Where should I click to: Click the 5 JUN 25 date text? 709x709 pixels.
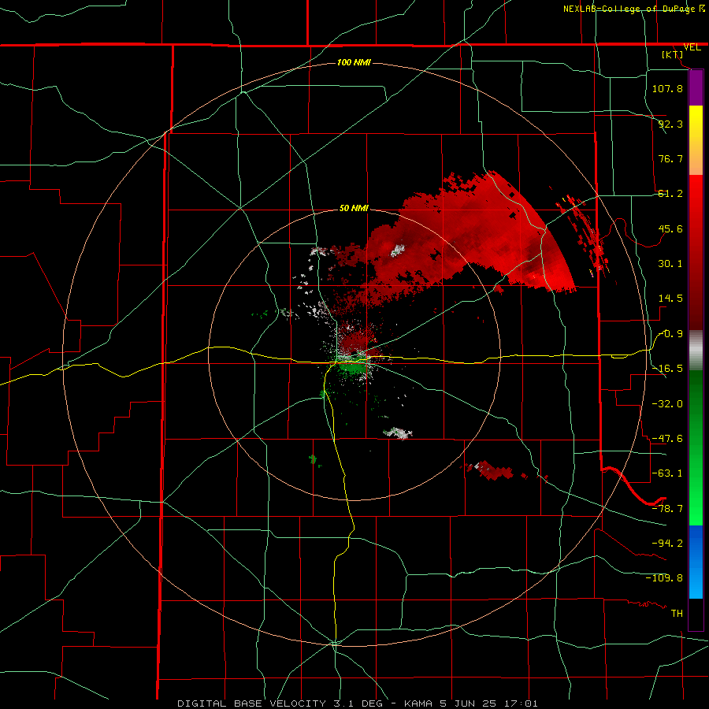469,703
